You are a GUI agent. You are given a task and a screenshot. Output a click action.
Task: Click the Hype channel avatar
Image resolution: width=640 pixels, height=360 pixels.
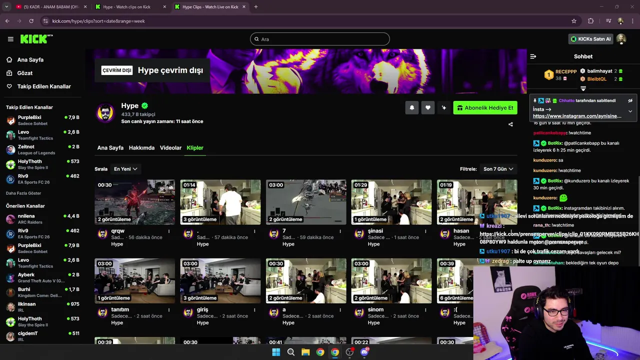[105, 113]
